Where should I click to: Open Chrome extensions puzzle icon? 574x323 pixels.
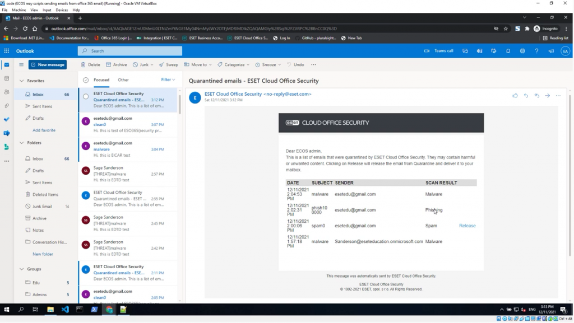527,29
